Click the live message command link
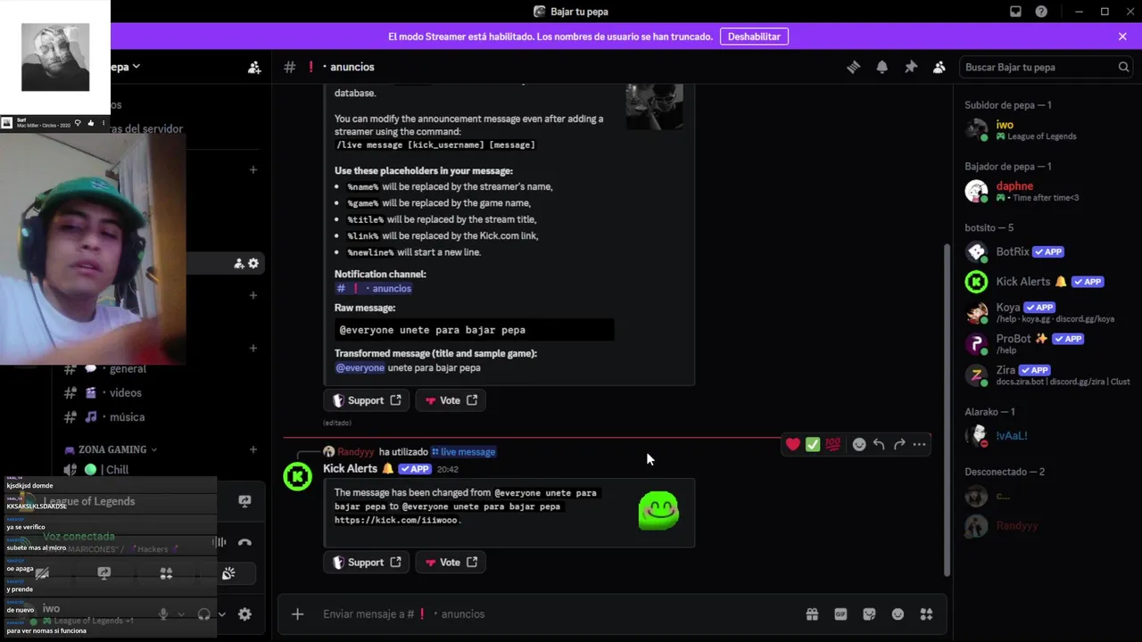The height and width of the screenshot is (642, 1142). pyautogui.click(x=463, y=452)
